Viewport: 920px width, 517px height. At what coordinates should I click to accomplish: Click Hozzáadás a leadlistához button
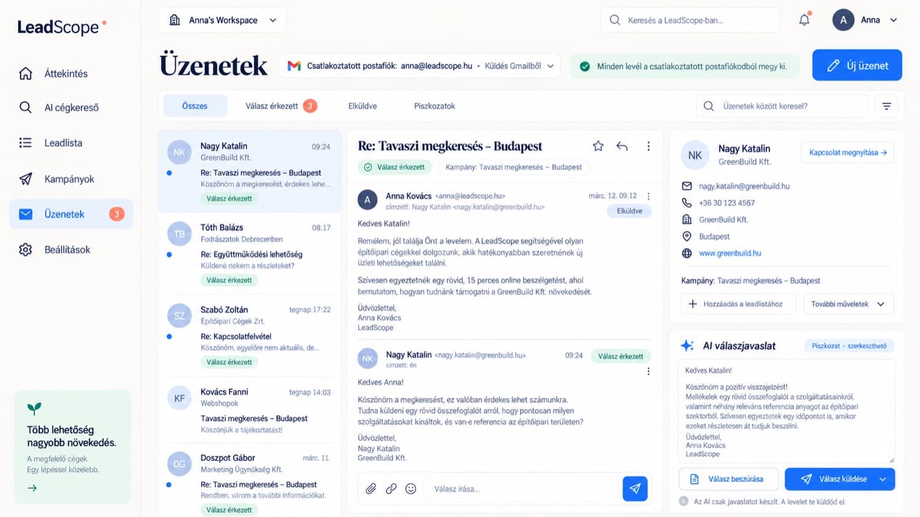coord(738,304)
